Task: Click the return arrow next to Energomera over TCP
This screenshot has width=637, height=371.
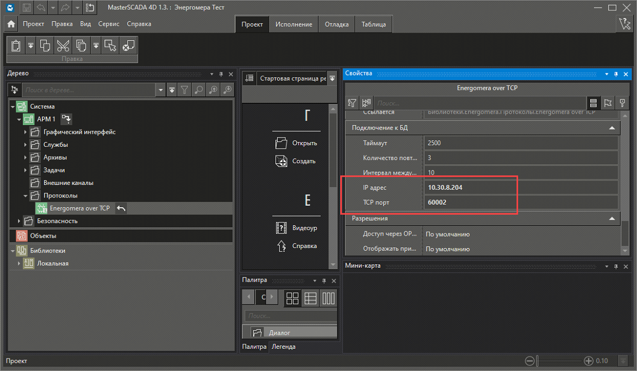Action: pyautogui.click(x=121, y=208)
